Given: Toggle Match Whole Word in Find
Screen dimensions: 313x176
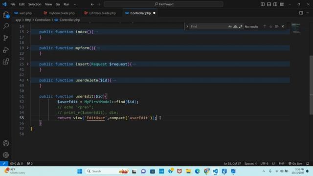Looking at the screenshot, I should click(235, 26).
